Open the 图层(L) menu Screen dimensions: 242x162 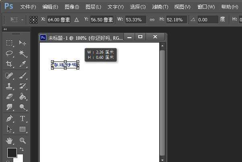(x=93, y=7)
